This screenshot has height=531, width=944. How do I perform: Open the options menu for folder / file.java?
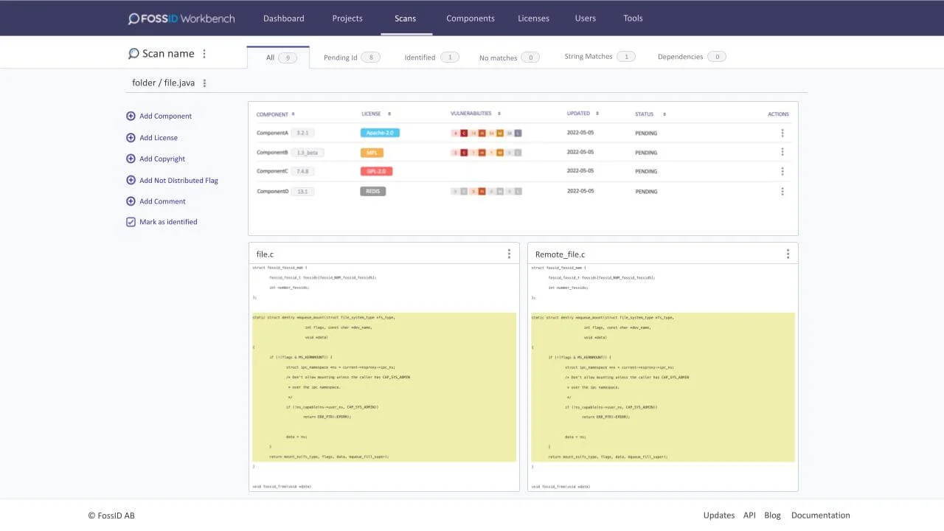204,83
